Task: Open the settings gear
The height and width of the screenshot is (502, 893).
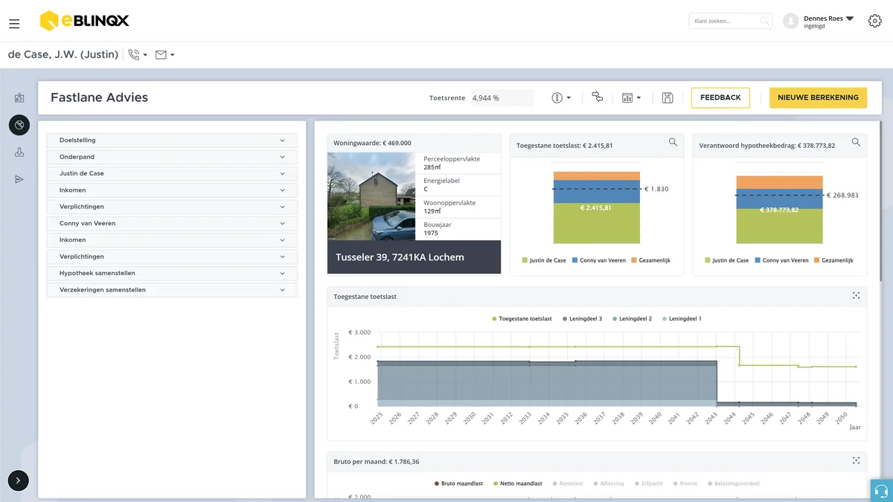Action: pyautogui.click(x=875, y=21)
